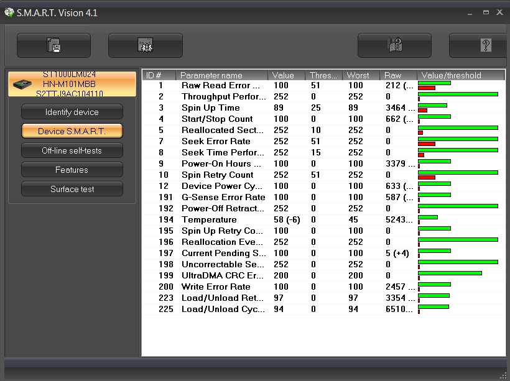The height and width of the screenshot is (381, 510).
Task: Sort by ID # column header
Action: [159, 75]
